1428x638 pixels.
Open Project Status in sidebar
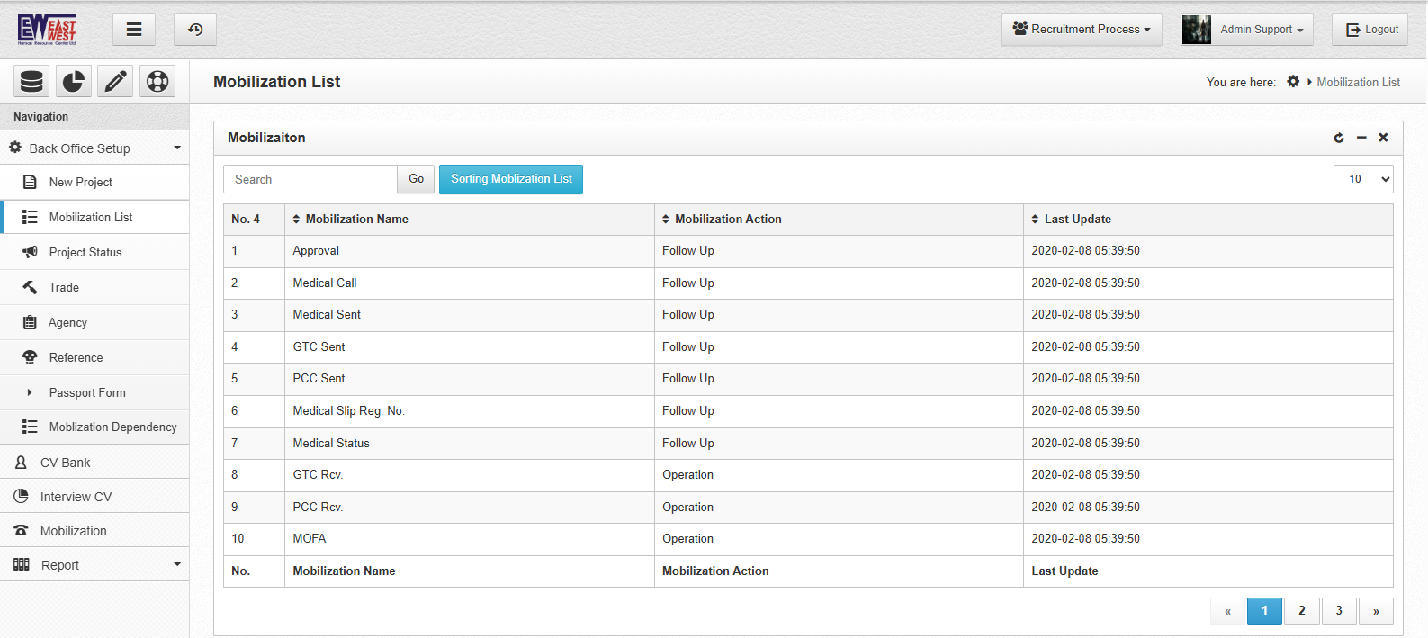point(85,253)
